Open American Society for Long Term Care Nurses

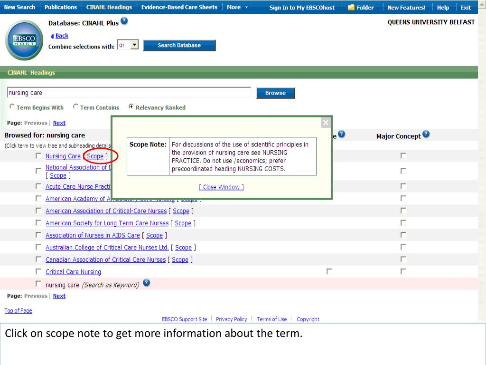(107, 223)
